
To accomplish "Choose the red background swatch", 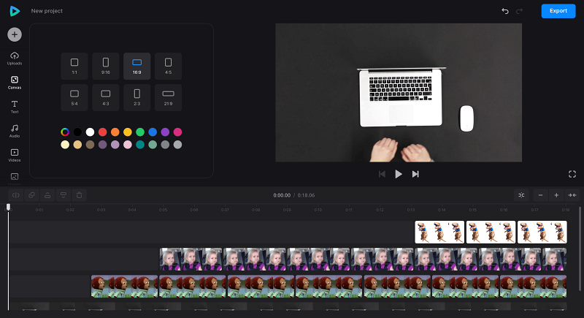I will 102,132.
